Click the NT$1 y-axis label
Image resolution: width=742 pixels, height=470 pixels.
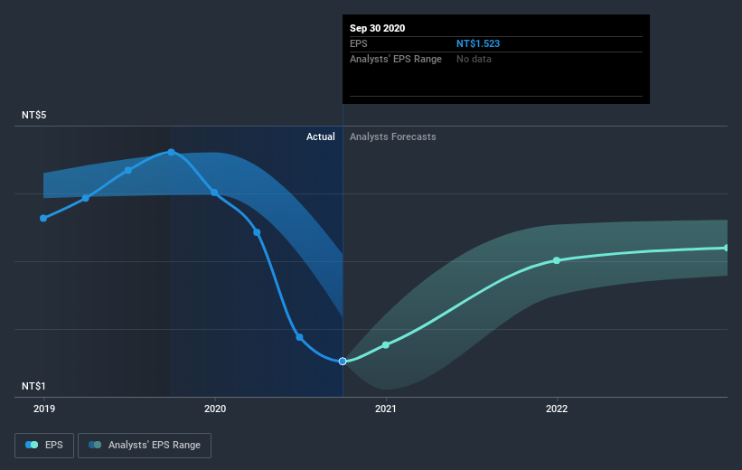[33, 386]
